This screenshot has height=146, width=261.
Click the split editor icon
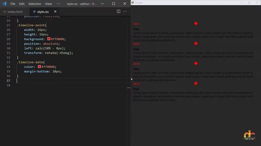coord(119,11)
